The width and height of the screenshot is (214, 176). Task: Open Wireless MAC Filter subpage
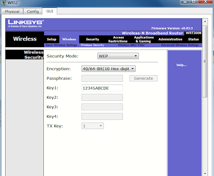click(x=131, y=45)
